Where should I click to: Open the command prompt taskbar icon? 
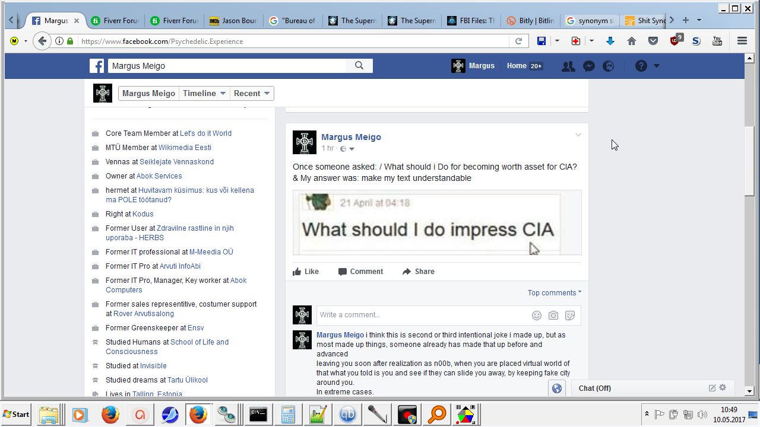tap(258, 414)
